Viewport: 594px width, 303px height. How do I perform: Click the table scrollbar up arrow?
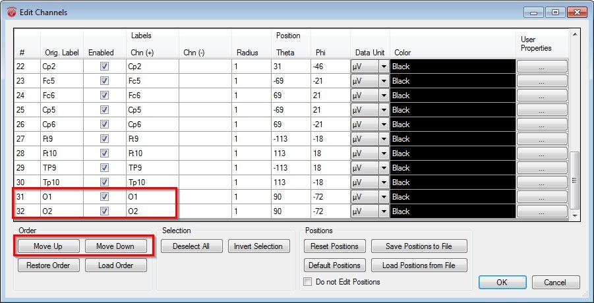575,34
